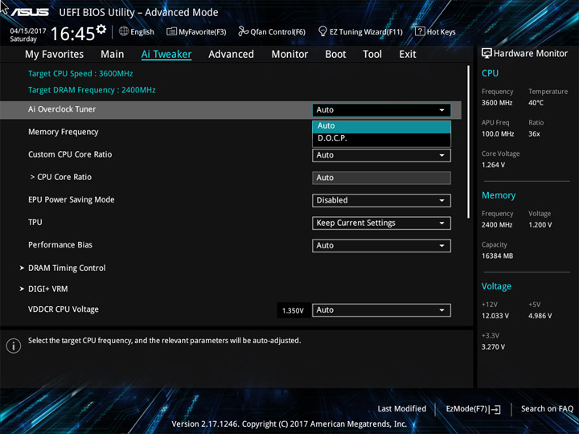The width and height of the screenshot is (579, 434).
Task: Open MyFavorite(F3) list icon
Action: coord(171,31)
